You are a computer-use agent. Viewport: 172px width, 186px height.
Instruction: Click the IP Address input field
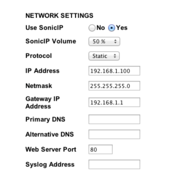(x=114, y=71)
